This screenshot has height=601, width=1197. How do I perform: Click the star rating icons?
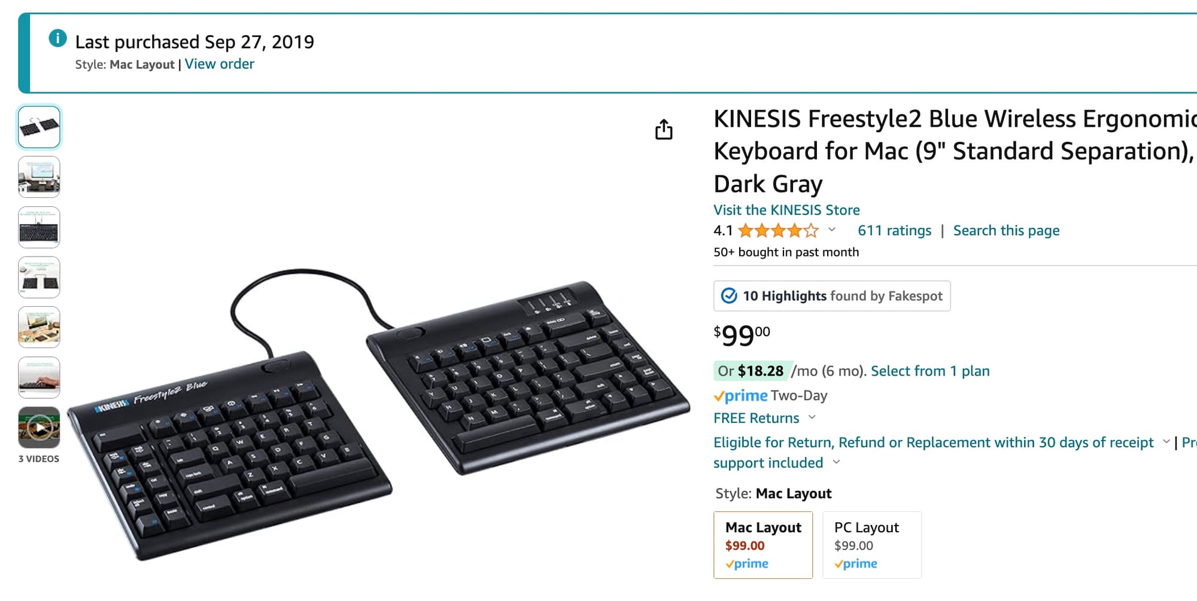click(x=778, y=230)
